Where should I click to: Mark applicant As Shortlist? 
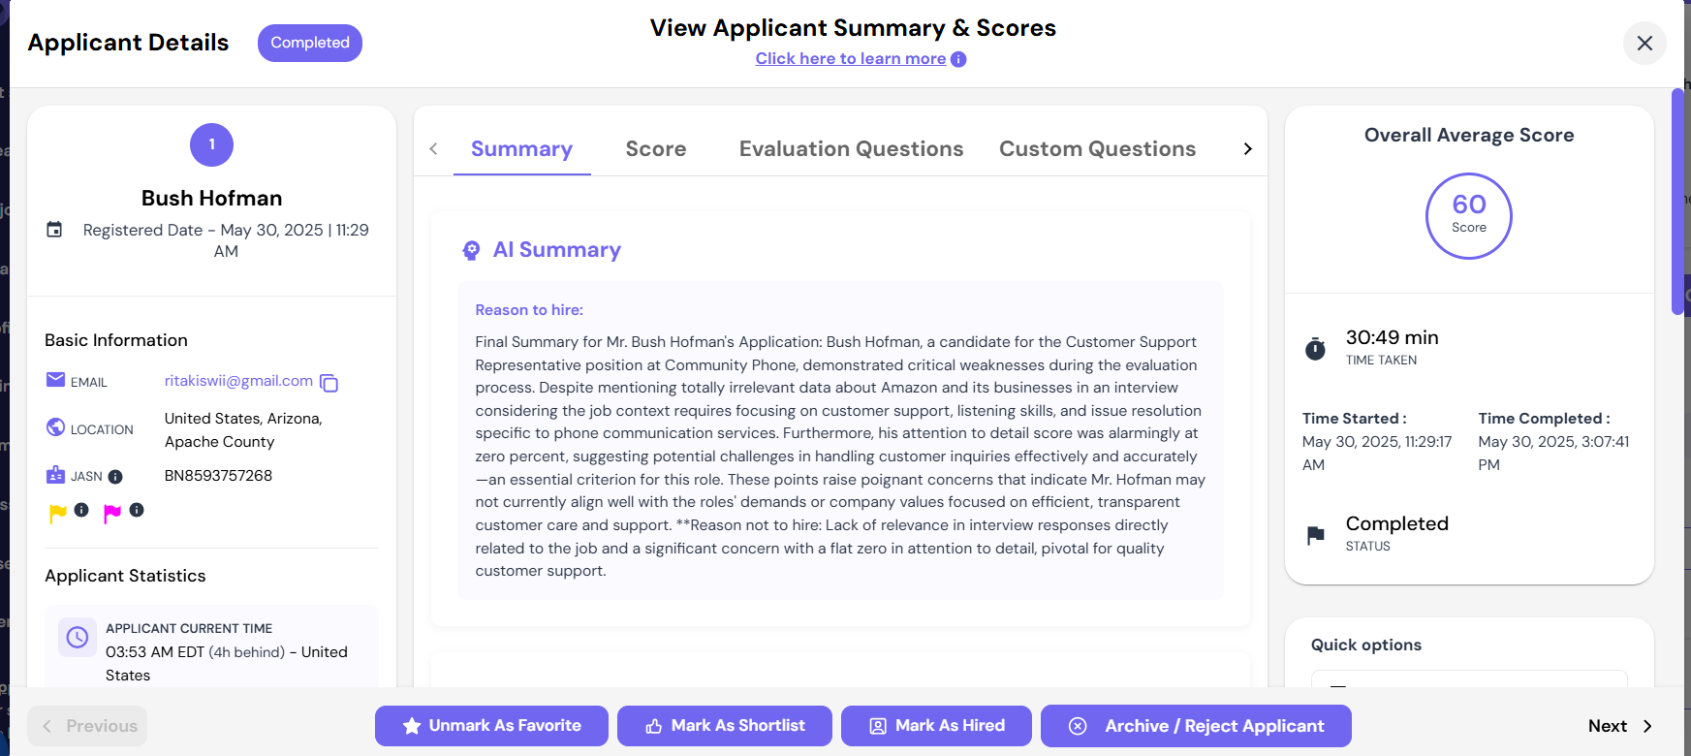[725, 726]
